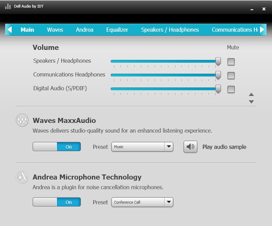Viewport: 272px width, 226px height.
Task: Click the Communications Headphones volume slider
Action: 166,75
